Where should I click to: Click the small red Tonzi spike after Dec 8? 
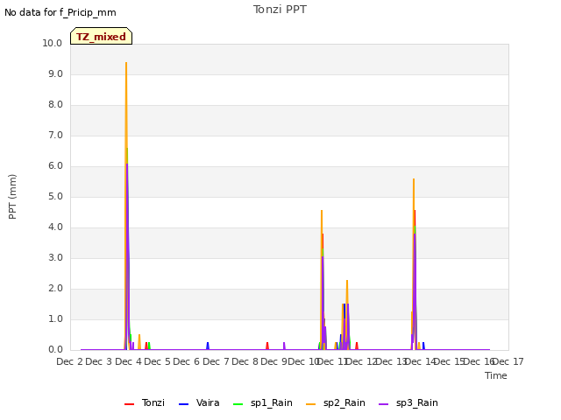267,346
